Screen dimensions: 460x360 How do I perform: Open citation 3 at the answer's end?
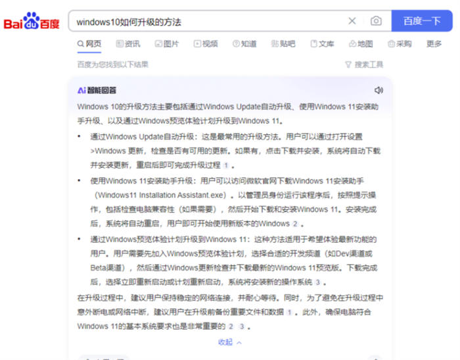[242, 326]
